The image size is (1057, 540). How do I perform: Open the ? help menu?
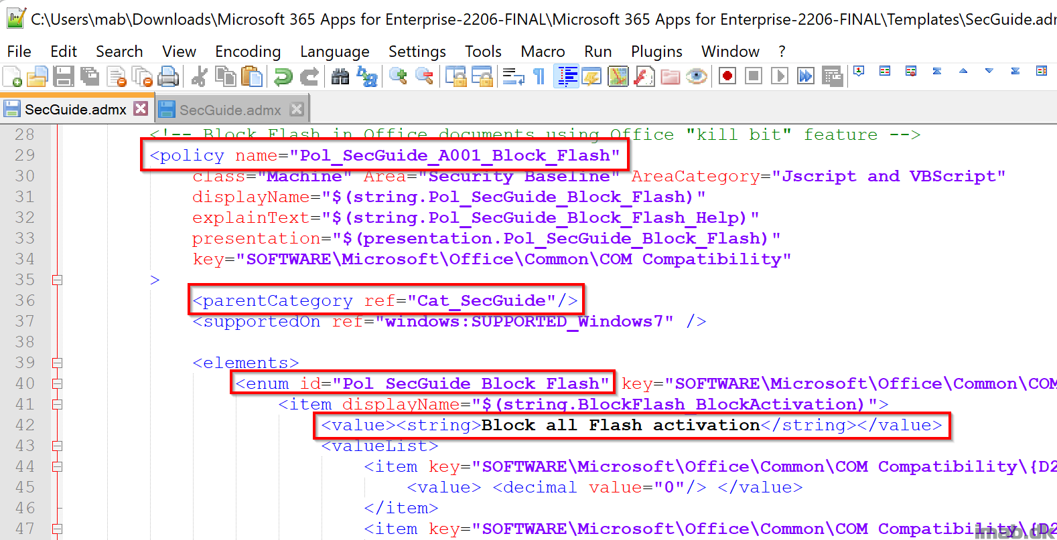782,52
